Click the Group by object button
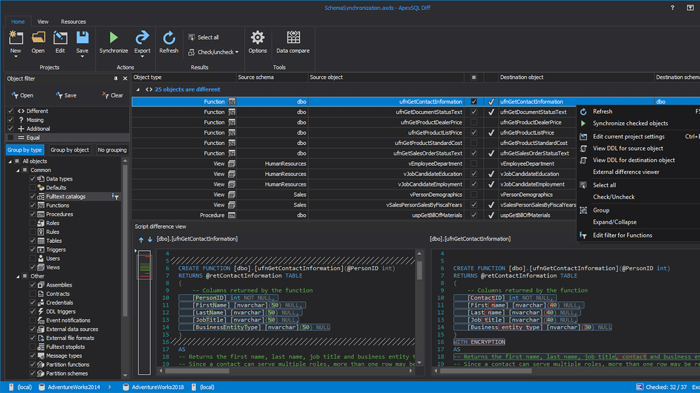Image resolution: width=700 pixels, height=393 pixels. coord(69,149)
